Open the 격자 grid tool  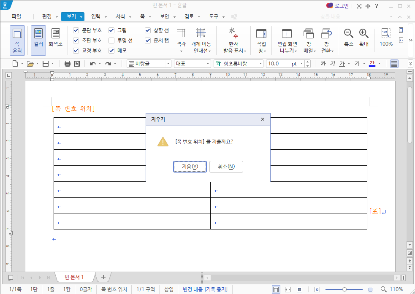click(x=181, y=40)
